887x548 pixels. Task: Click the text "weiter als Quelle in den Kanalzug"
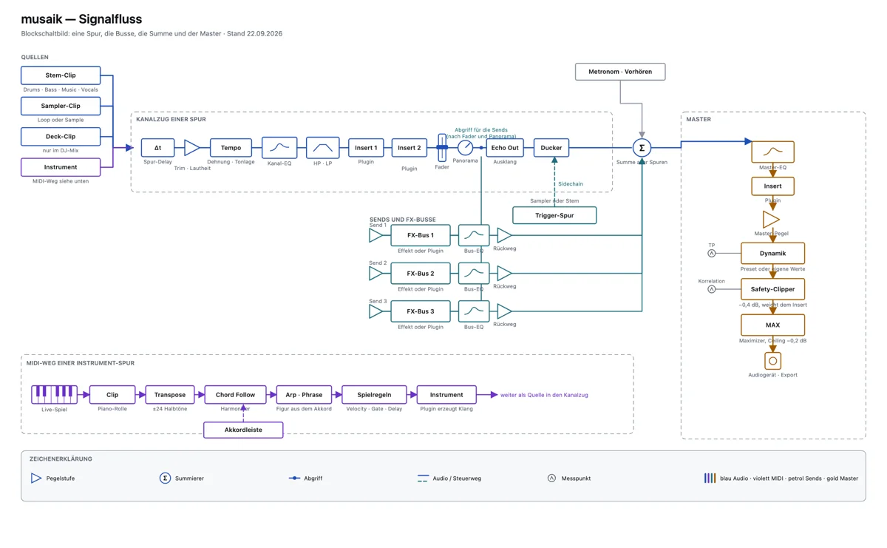point(544,395)
